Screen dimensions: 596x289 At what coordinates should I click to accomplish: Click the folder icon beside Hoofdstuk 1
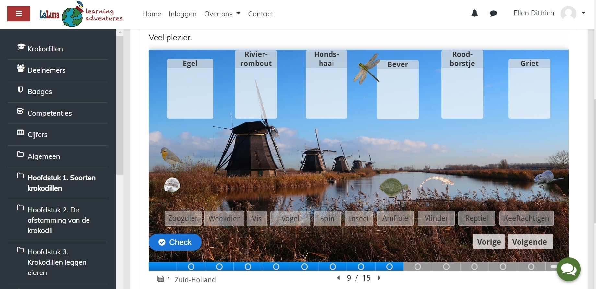[x=20, y=175]
